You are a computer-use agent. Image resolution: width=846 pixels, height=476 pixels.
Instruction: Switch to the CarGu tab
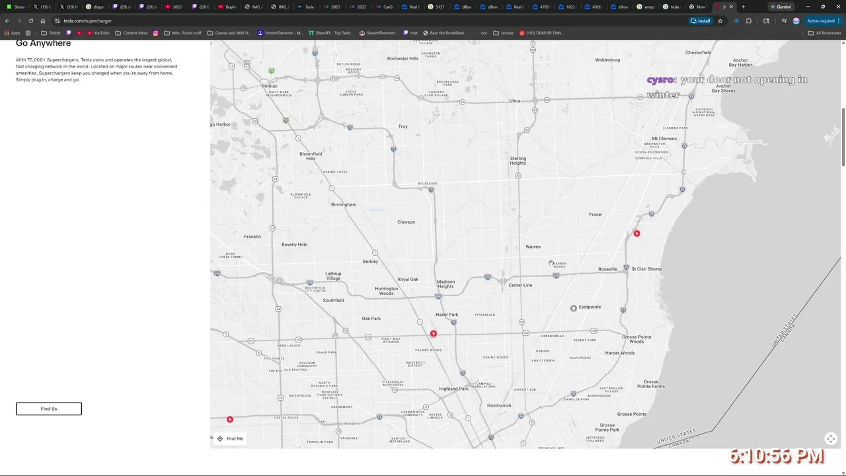385,7
